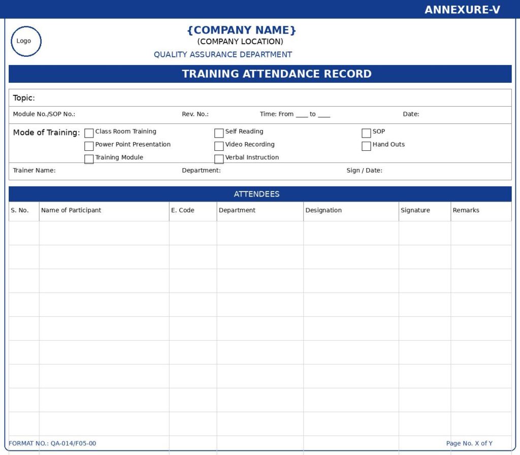This screenshot has width=520, height=455.
Task: Check the Training Module box
Action: pyautogui.click(x=89, y=159)
